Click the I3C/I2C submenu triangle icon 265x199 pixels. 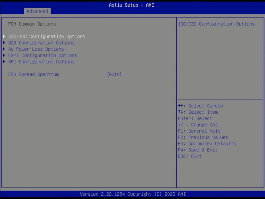point(4,36)
